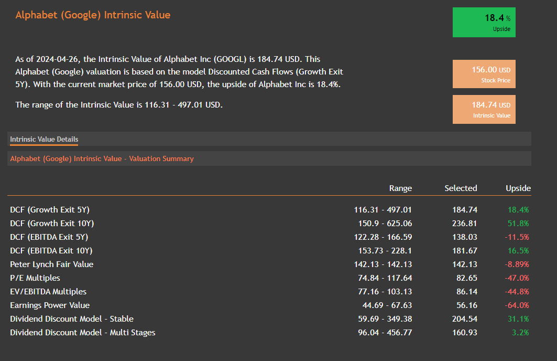Click the -64.0% upside for Earnings Power Value
The width and height of the screenshot is (557, 361).
pos(517,305)
